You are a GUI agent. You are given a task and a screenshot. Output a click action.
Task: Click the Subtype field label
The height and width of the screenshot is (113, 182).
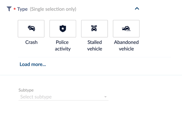point(26,90)
